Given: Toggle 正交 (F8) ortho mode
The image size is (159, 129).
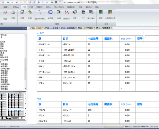Looking at the screenshot, I should pyautogui.click(x=137, y=126).
